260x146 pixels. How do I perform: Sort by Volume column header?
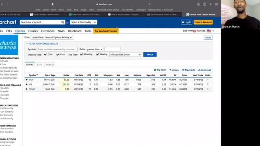[137, 75]
